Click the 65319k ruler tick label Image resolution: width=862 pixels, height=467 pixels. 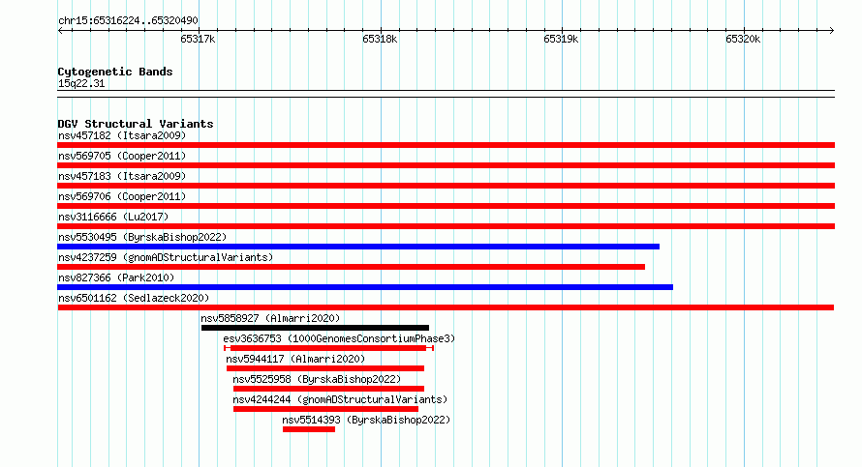561,39
